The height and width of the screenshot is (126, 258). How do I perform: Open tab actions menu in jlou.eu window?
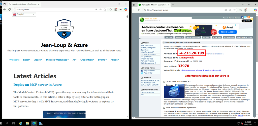[5, 4]
